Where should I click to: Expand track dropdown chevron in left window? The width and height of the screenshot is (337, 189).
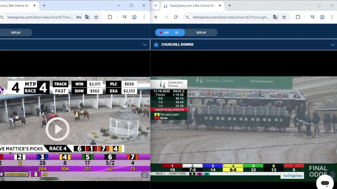(145, 45)
